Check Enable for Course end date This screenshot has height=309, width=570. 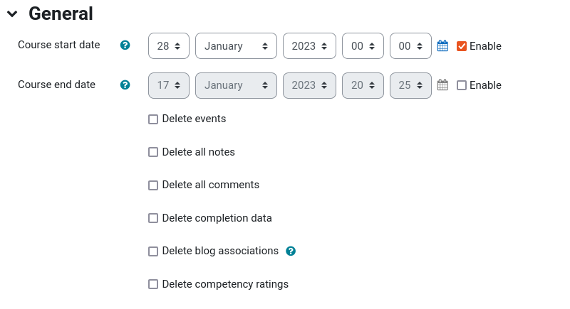(462, 85)
